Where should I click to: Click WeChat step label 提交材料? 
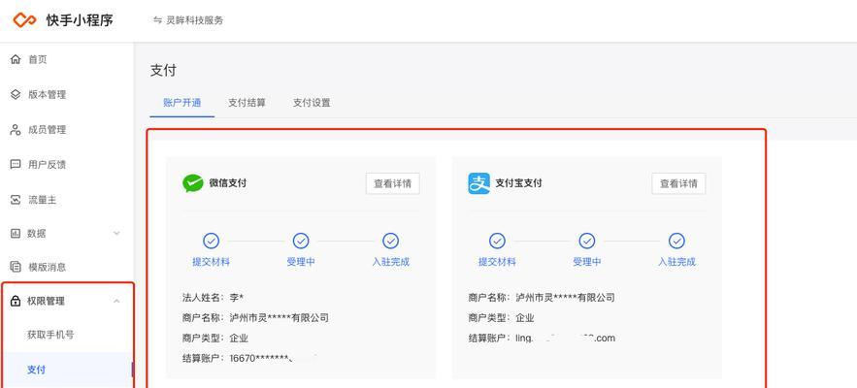[211, 262]
